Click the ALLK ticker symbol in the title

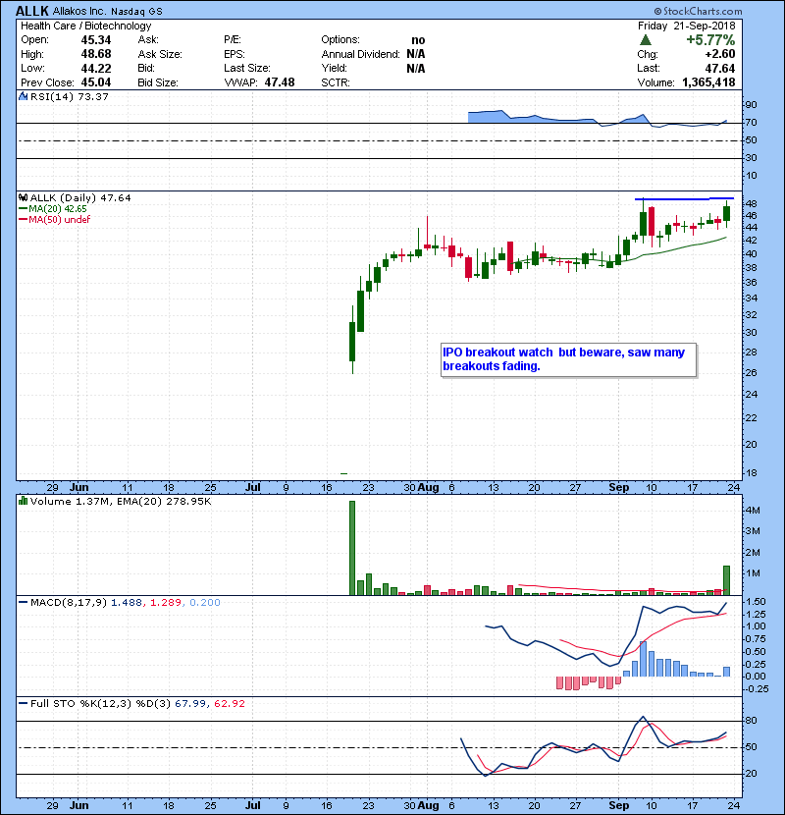pos(32,11)
